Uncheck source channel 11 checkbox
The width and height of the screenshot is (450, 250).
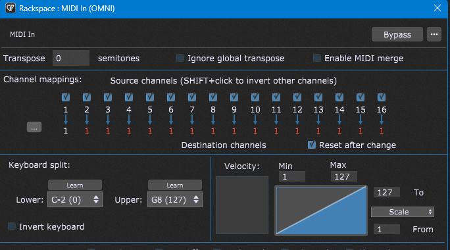(276, 97)
